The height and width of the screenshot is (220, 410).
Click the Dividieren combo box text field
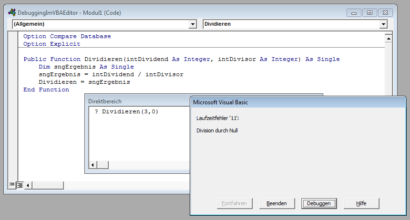coord(291,24)
